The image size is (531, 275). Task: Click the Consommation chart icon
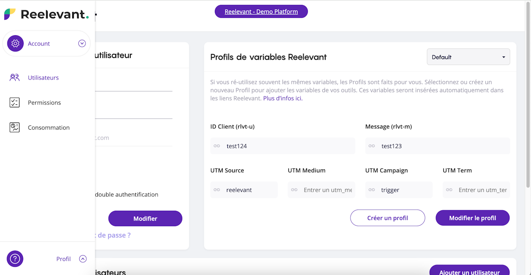coord(15,128)
